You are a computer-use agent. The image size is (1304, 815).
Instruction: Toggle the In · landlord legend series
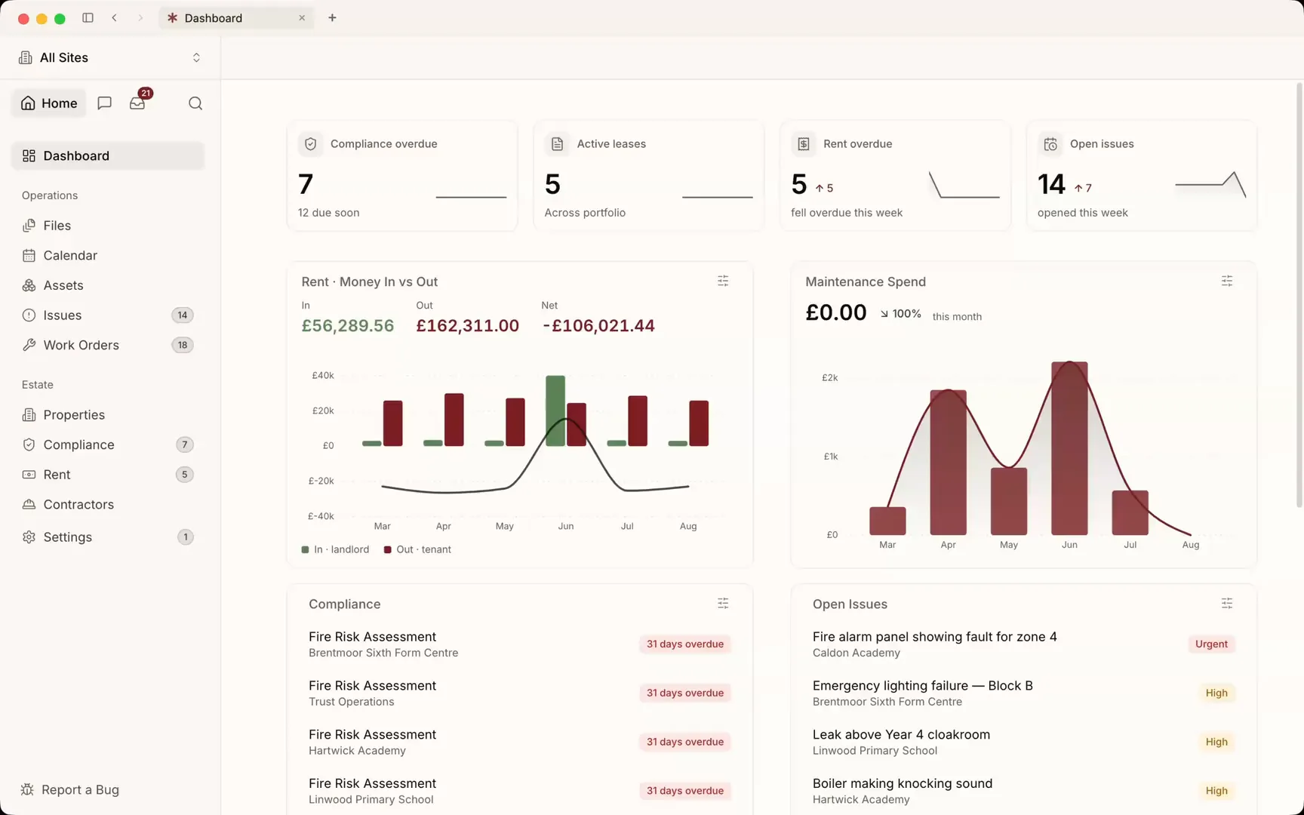point(335,549)
